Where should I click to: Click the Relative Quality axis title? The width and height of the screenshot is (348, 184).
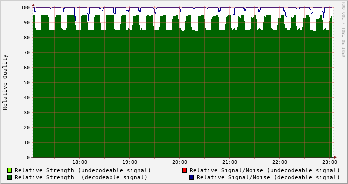pyautogui.click(x=5, y=82)
